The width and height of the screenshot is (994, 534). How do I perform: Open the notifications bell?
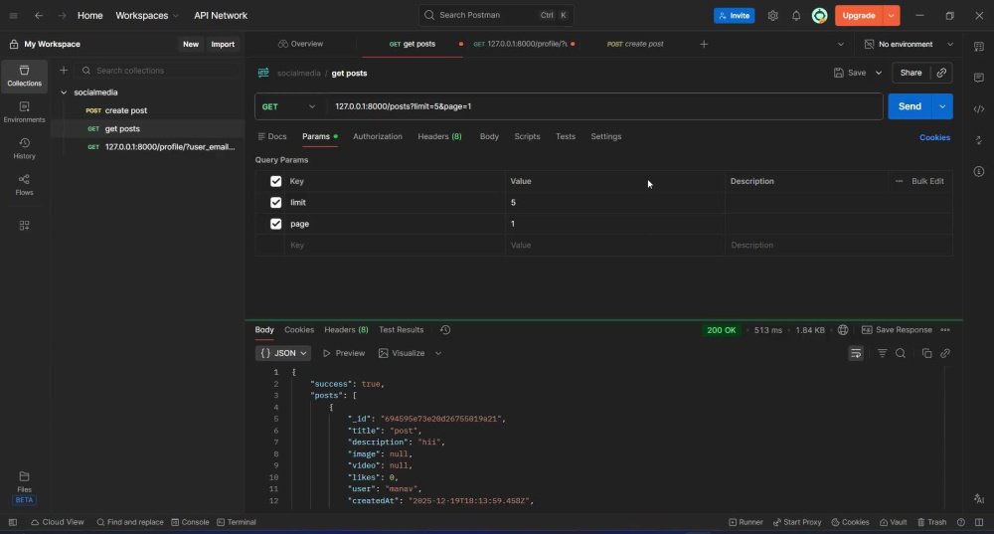pos(796,16)
